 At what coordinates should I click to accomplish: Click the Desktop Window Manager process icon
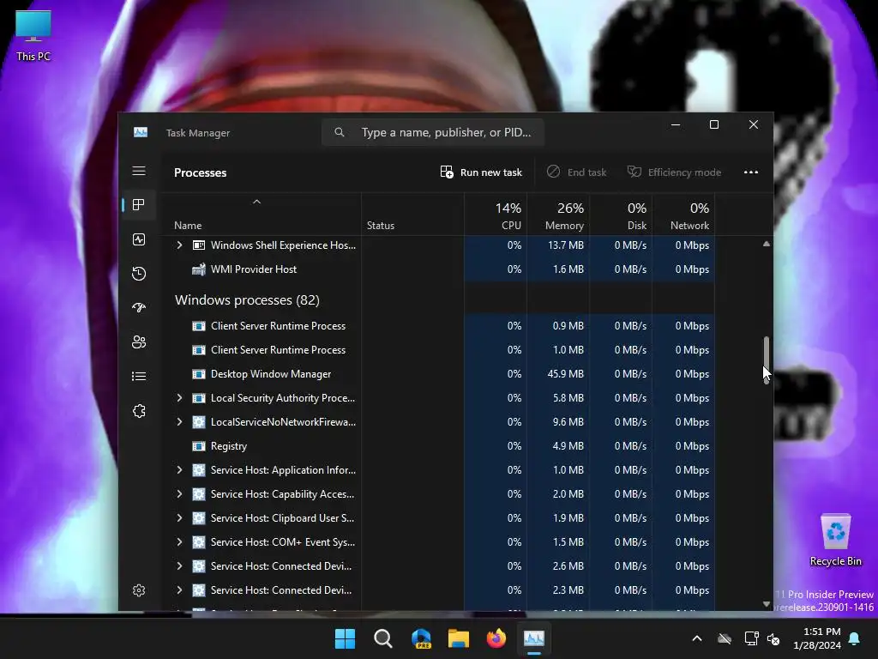click(199, 374)
